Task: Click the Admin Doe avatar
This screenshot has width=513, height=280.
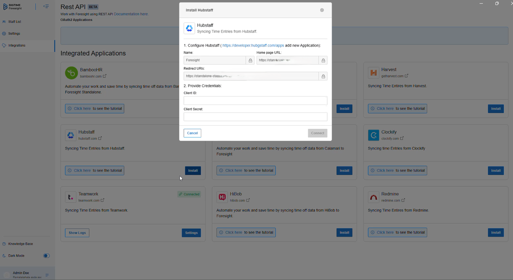Action: pyautogui.click(x=6, y=275)
